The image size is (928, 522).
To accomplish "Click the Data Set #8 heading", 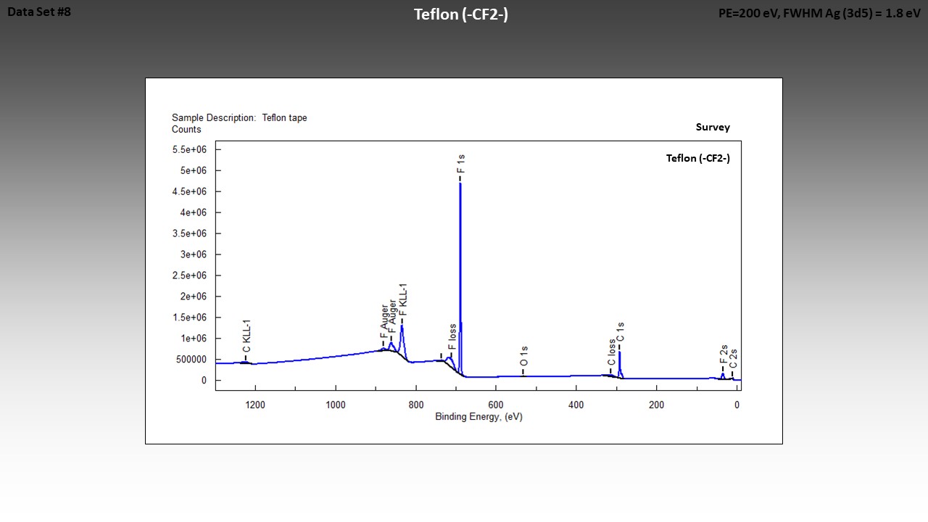I will (x=39, y=12).
